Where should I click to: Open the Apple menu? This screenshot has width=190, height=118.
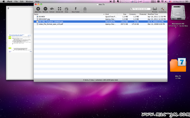click(x=4, y=2)
